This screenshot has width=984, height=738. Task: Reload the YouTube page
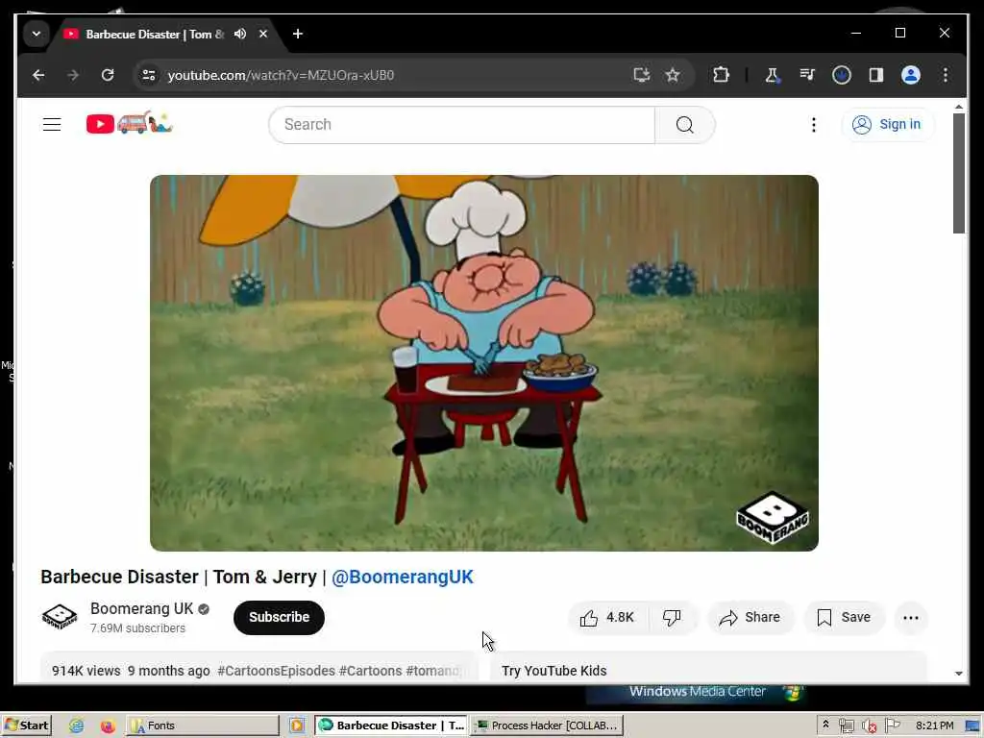pos(108,75)
